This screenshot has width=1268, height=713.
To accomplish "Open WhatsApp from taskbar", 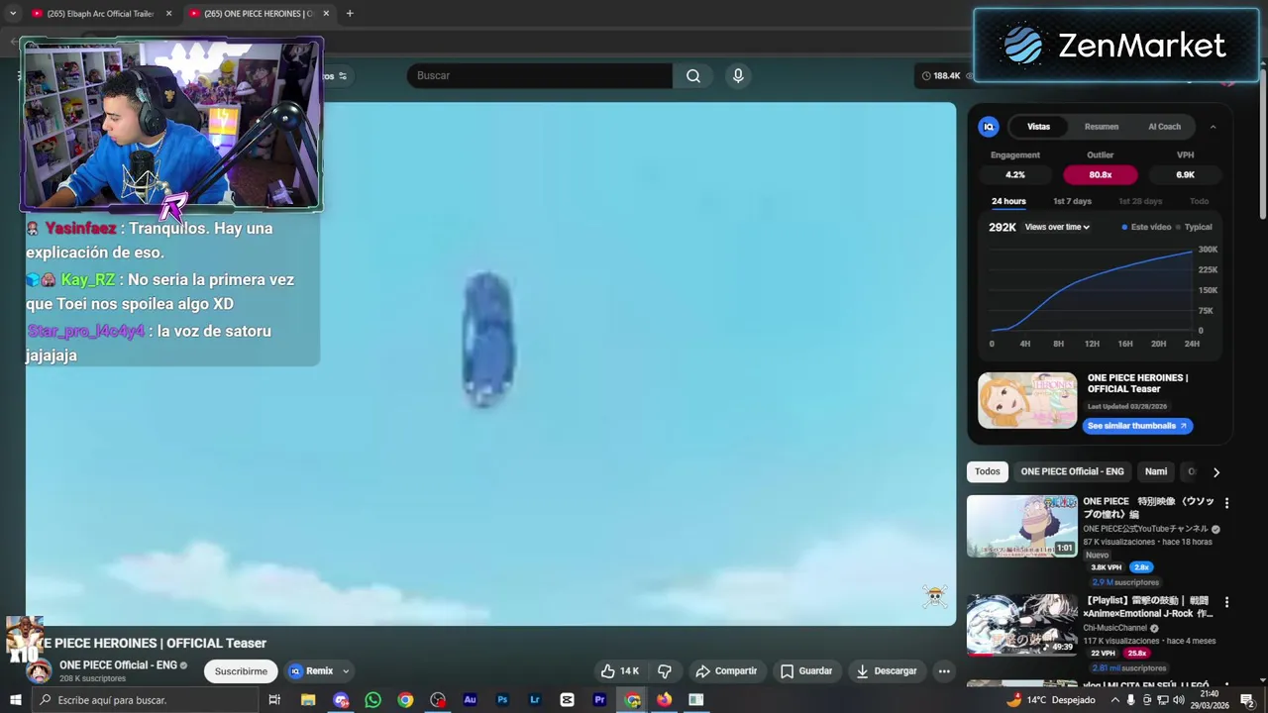I will click(x=372, y=700).
